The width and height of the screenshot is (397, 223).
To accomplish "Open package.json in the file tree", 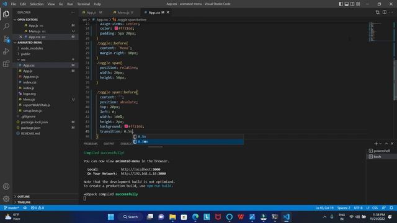I will [x=30, y=128].
